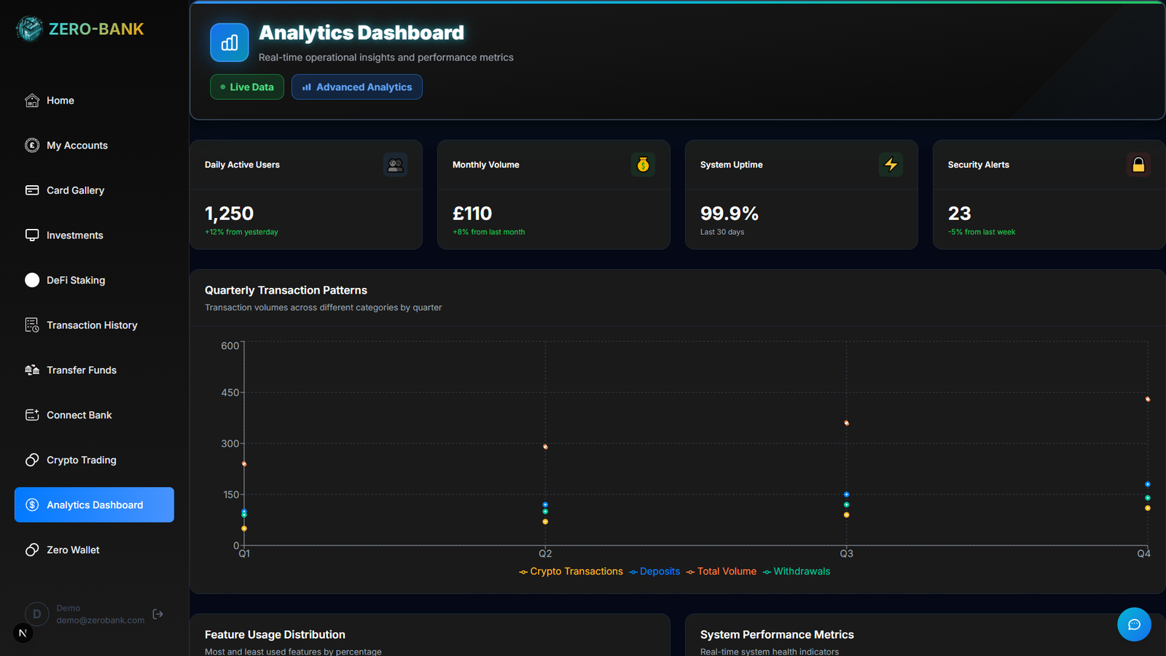The image size is (1166, 656).
Task: Click the £110 monthly volume value
Action: pyautogui.click(x=472, y=214)
